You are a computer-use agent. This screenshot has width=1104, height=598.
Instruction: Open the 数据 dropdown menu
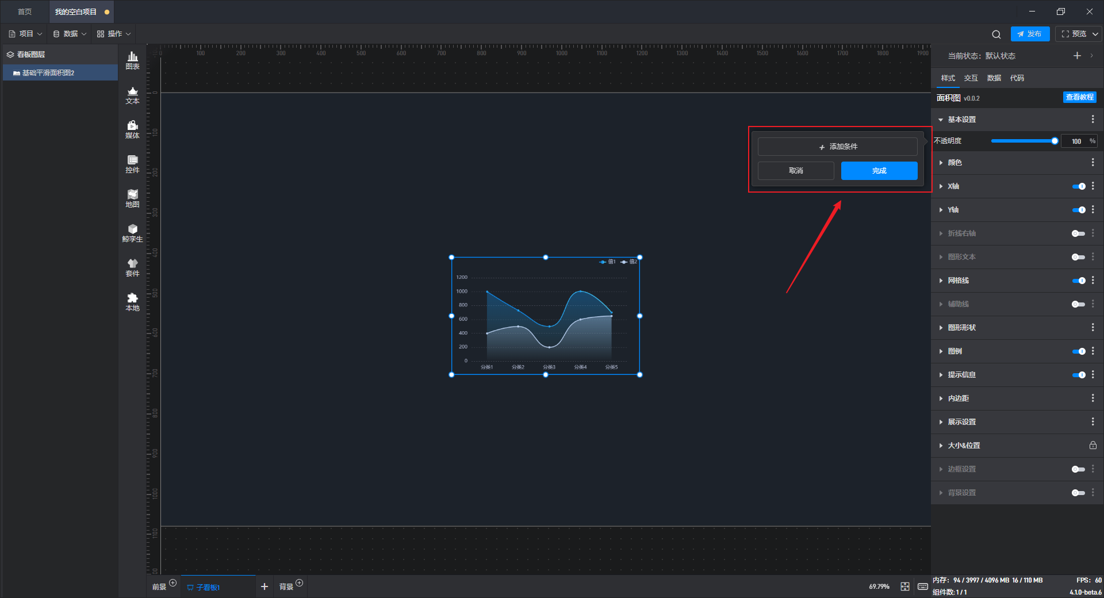pyautogui.click(x=70, y=34)
